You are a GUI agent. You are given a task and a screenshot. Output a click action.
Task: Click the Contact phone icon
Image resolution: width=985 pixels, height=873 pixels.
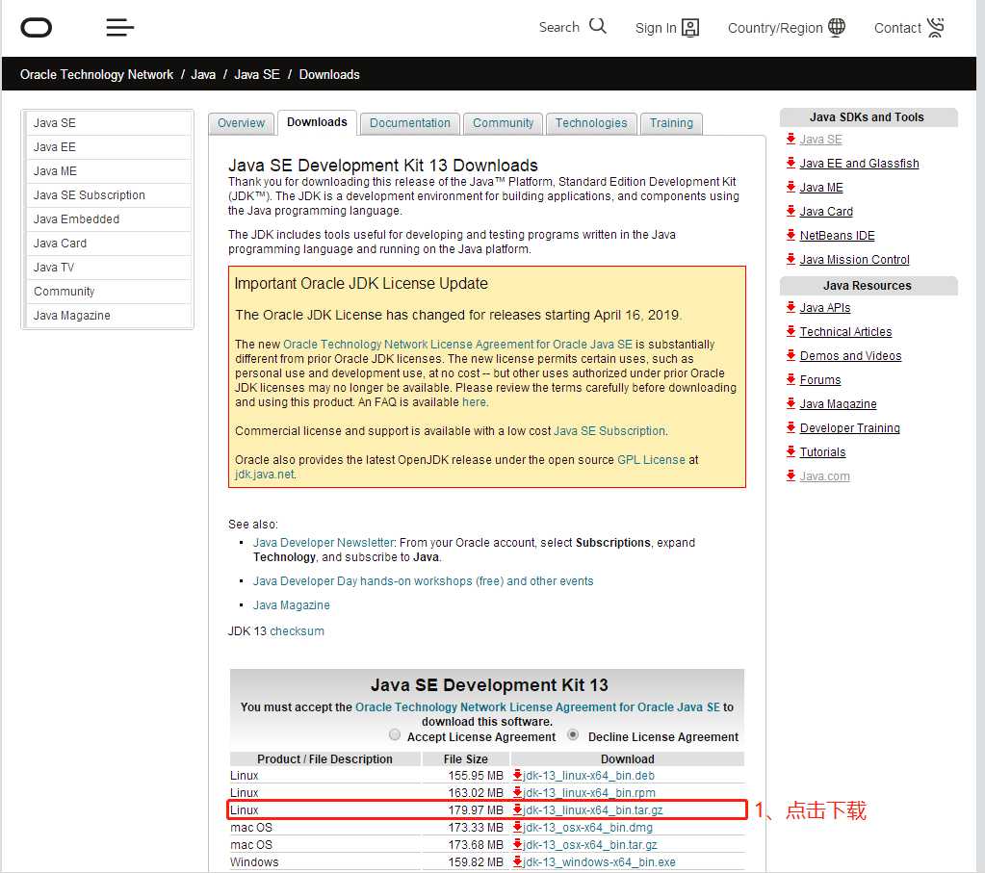[935, 27]
